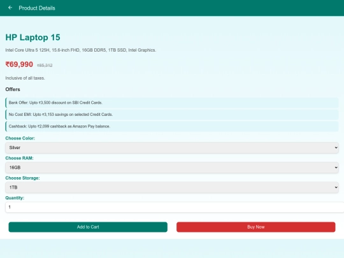
Task: Expand the Choose RAM dropdown showing 16GB
Action: [x=172, y=168]
